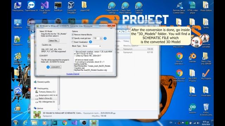The width and height of the screenshot is (225, 126).
Task: Click the CONVERT! button
Action: pos(56,67)
